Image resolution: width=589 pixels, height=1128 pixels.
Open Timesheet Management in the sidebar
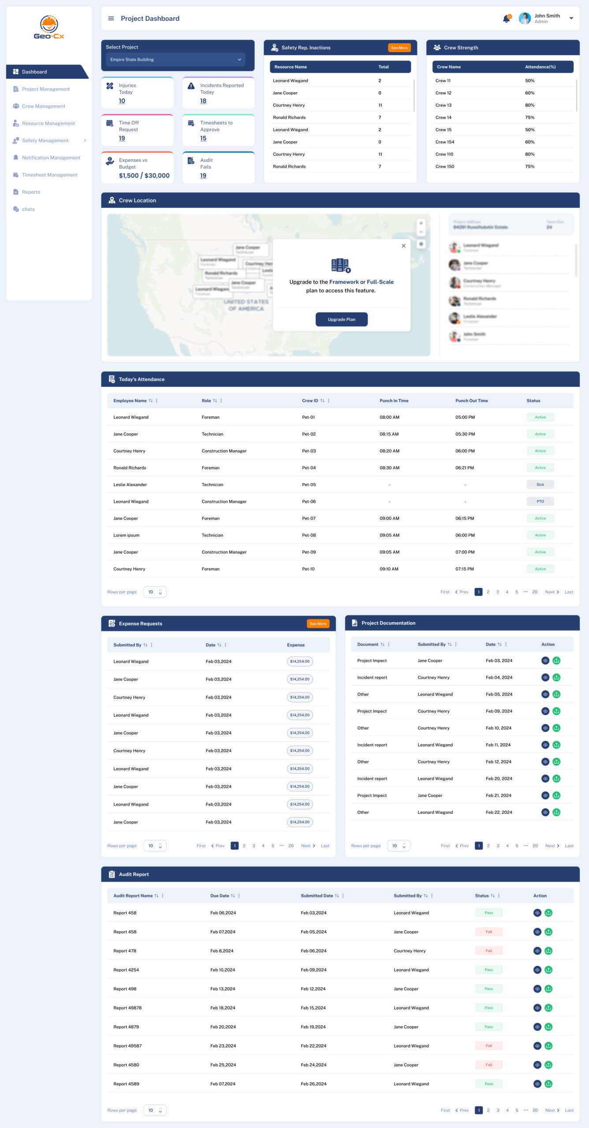[x=50, y=175]
